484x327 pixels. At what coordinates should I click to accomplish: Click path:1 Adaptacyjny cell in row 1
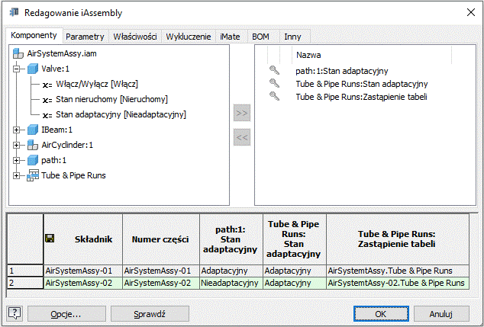point(231,271)
